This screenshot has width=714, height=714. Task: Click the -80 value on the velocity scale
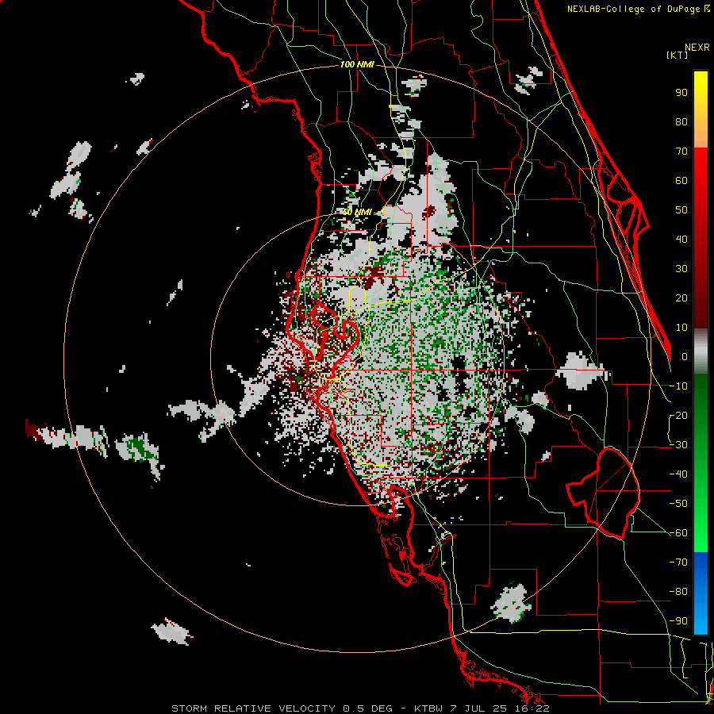(x=678, y=592)
